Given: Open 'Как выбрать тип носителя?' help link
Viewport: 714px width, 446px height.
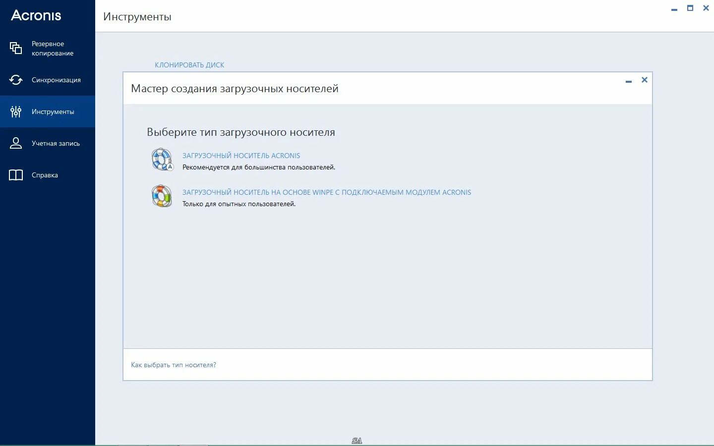Looking at the screenshot, I should pyautogui.click(x=174, y=365).
